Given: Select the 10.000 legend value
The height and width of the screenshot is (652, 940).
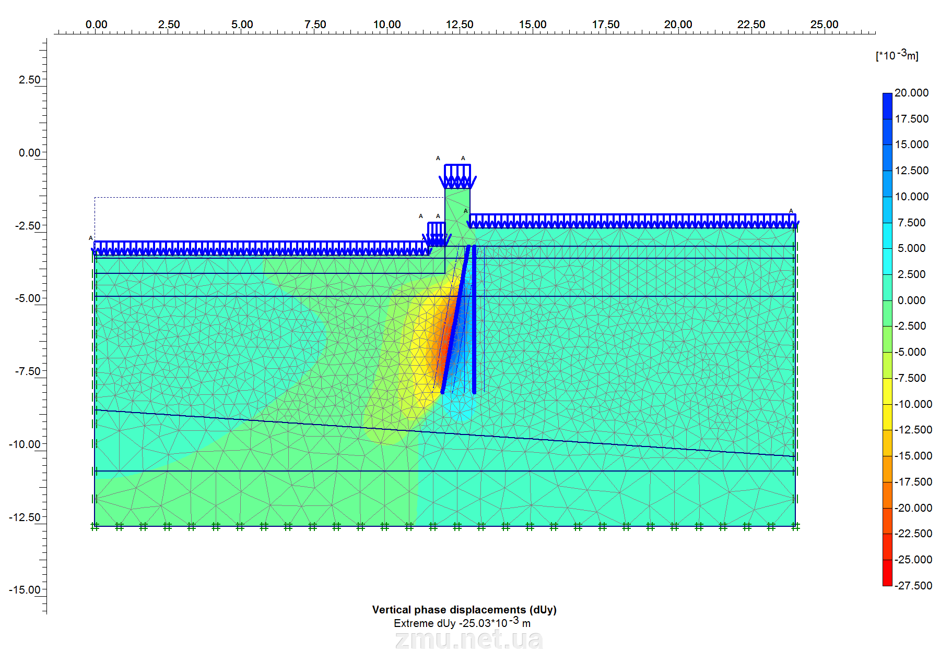Looking at the screenshot, I should tap(911, 197).
